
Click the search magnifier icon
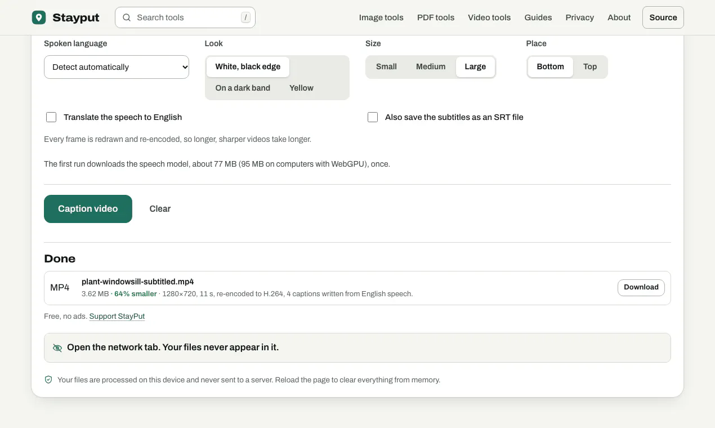click(x=127, y=17)
